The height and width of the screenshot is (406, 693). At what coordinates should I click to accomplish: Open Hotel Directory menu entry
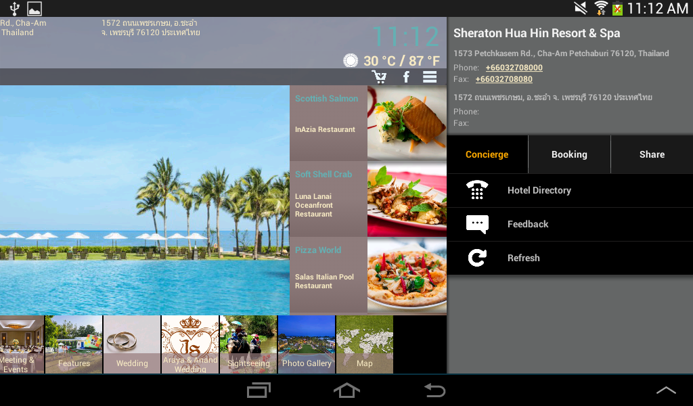tap(570, 190)
